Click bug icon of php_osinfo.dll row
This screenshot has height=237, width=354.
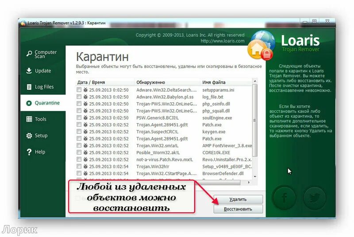(x=85, y=104)
